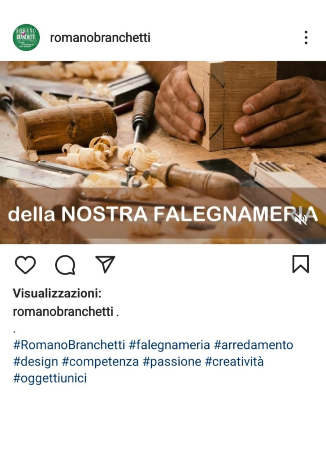The image size is (326, 451).
Task: Share the post via paper plane icon
Action: pyautogui.click(x=105, y=264)
